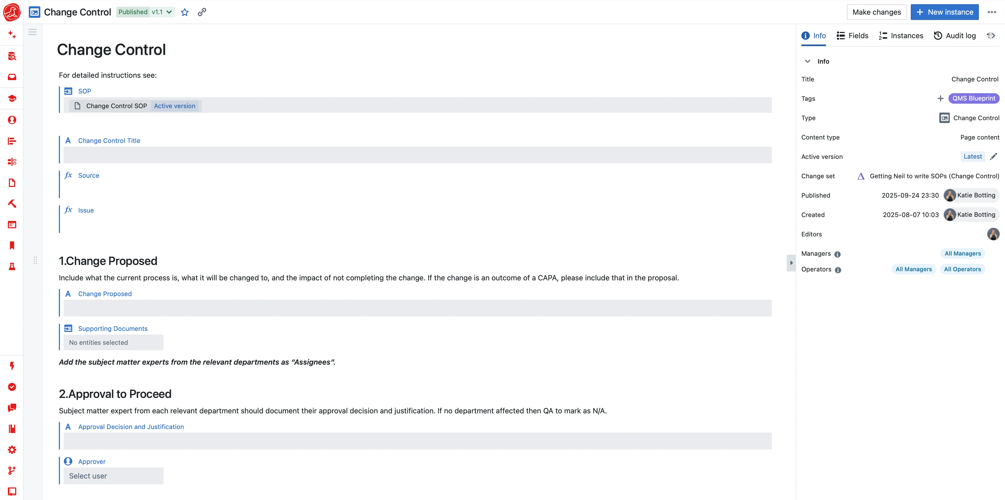Click the Make changes button
This screenshot has width=1005, height=500.
pos(876,12)
